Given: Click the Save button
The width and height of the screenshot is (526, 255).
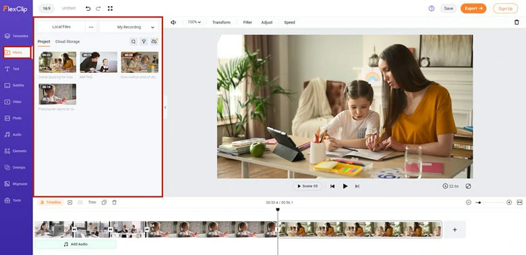Looking at the screenshot, I should pyautogui.click(x=448, y=8).
